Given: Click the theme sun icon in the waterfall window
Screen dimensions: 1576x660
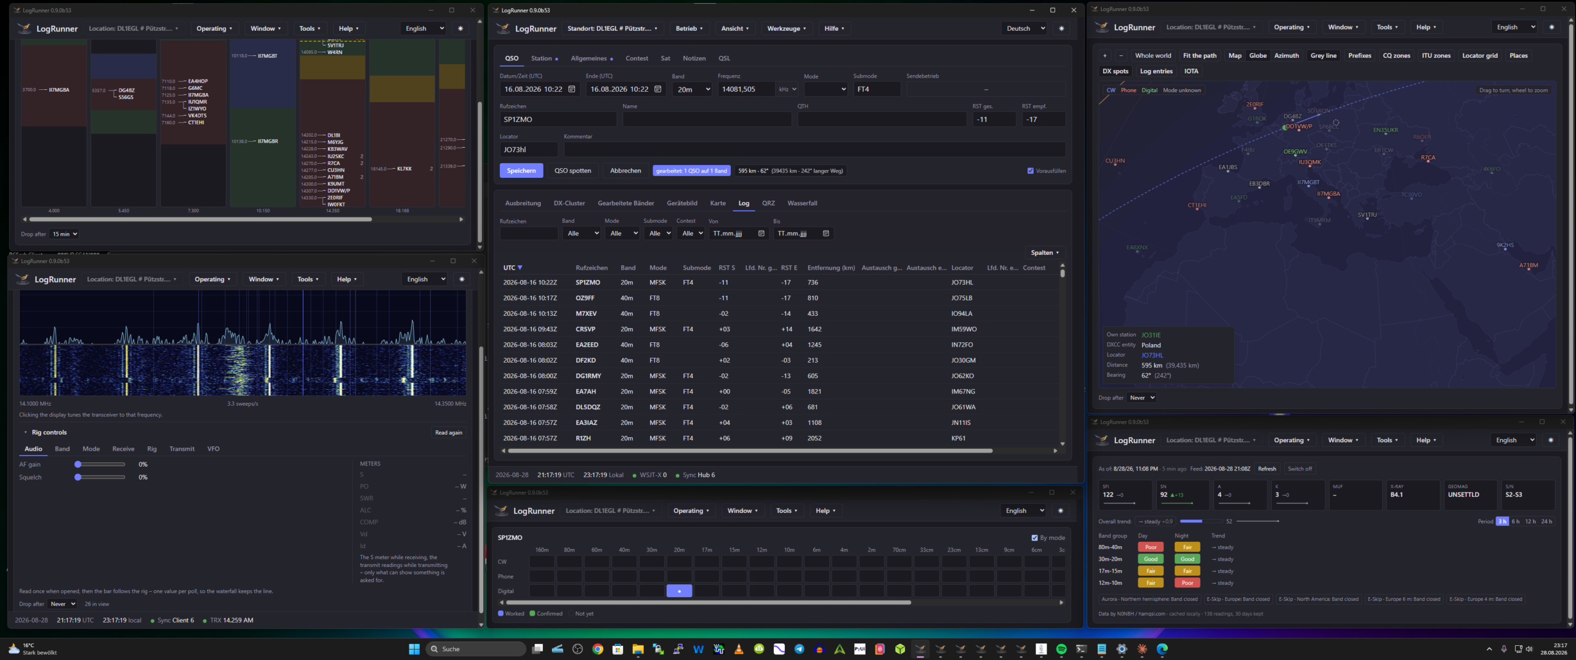Looking at the screenshot, I should tap(462, 279).
